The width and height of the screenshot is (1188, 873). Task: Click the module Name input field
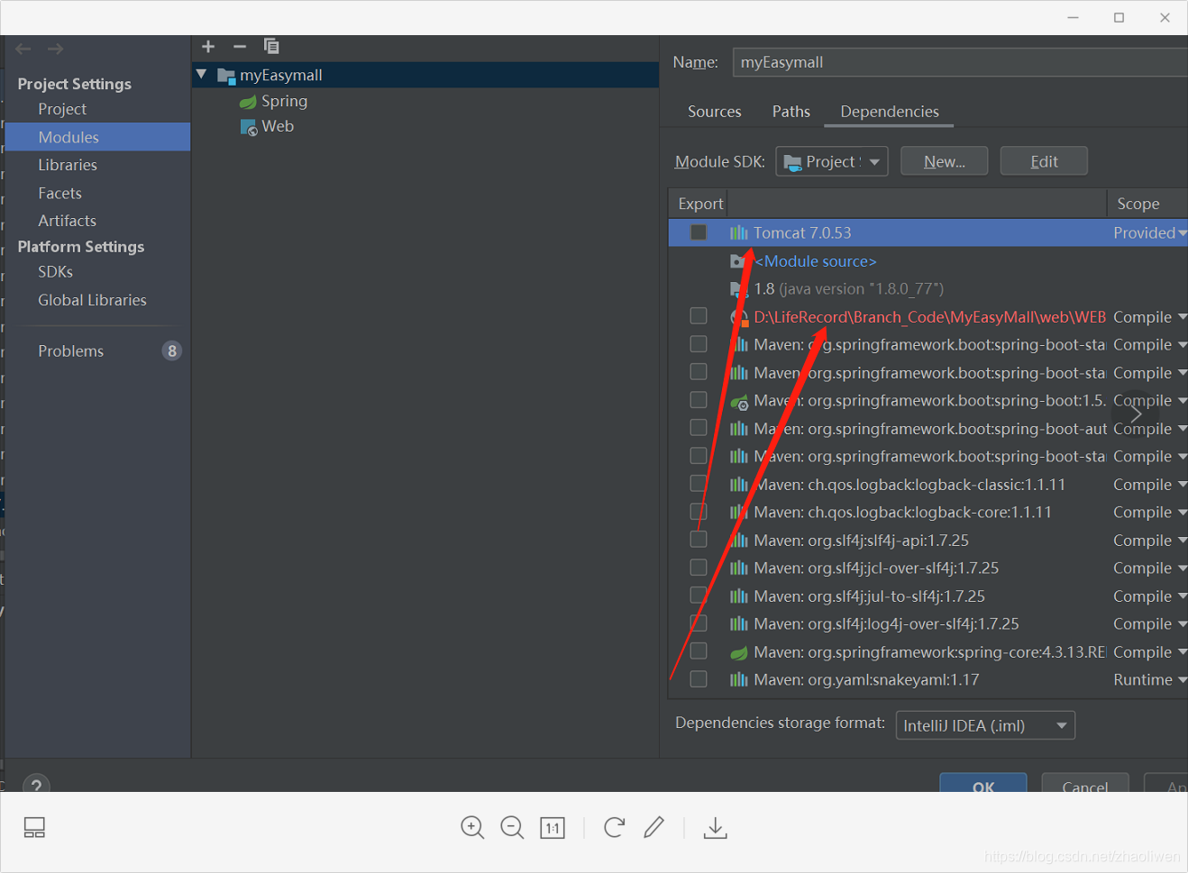[x=960, y=62]
